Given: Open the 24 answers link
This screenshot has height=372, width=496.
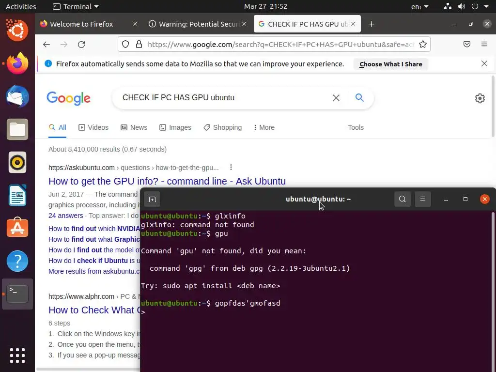Looking at the screenshot, I should tap(65, 216).
